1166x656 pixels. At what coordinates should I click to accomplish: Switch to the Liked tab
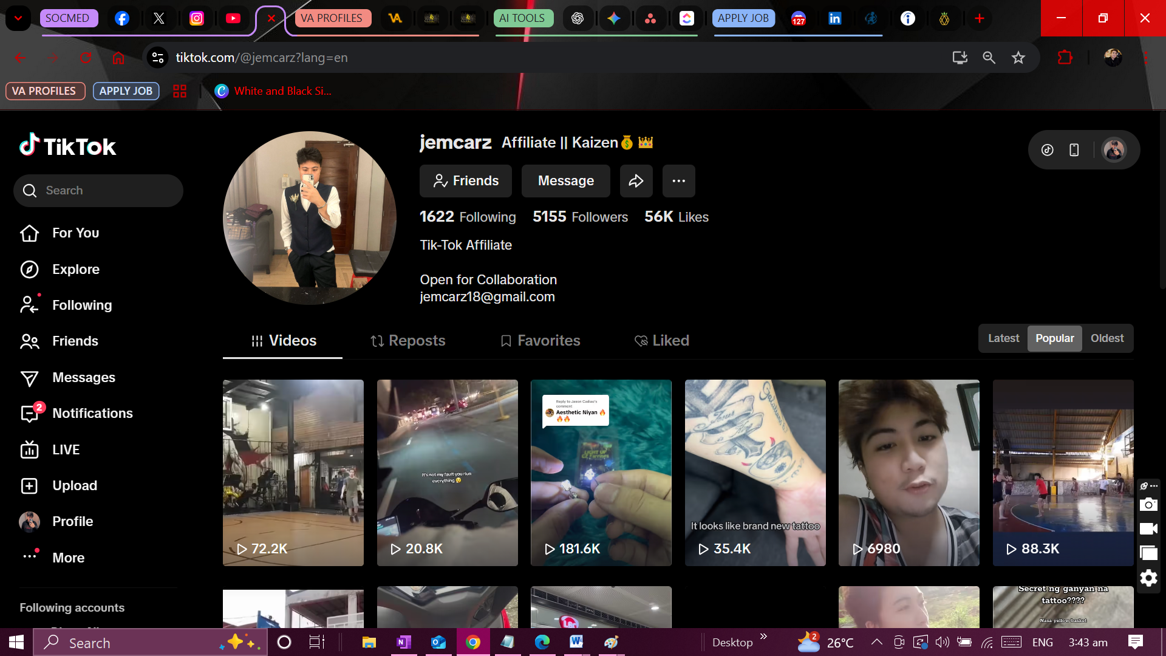(x=661, y=341)
